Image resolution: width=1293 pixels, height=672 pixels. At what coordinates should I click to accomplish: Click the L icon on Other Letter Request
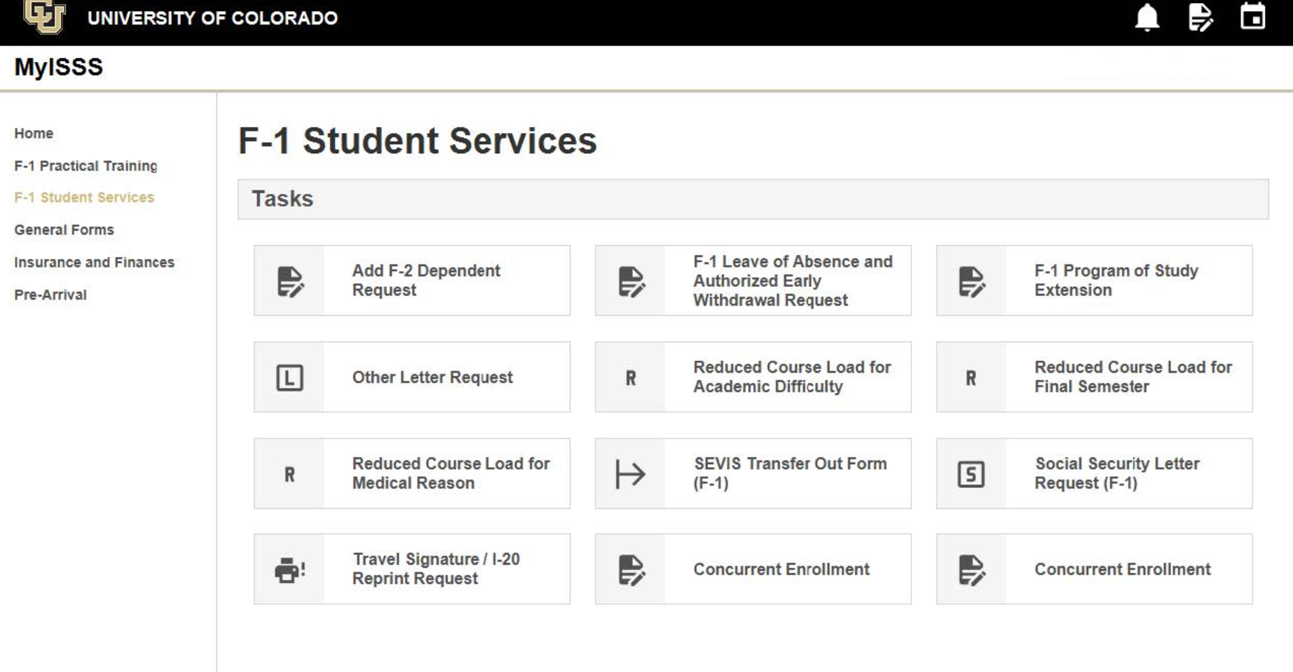point(290,378)
